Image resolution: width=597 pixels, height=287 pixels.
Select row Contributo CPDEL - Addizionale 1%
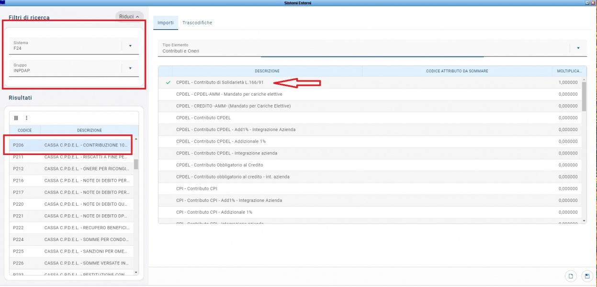tap(370, 142)
